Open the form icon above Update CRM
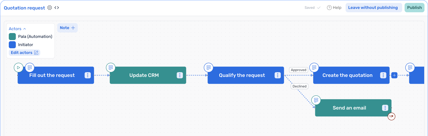 111,68
